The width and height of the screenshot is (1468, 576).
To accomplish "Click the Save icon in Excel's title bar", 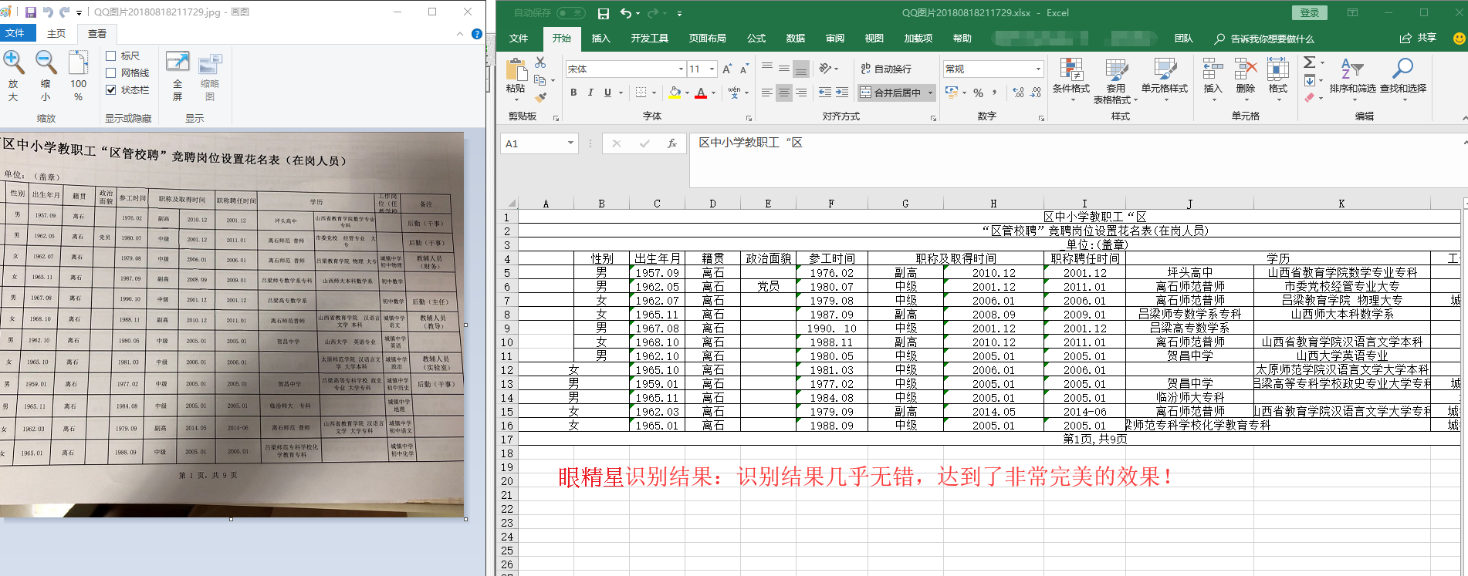I will tap(604, 13).
